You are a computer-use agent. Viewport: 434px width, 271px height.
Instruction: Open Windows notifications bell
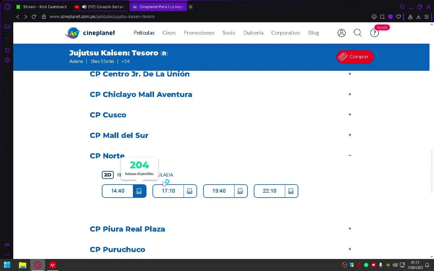point(427,265)
